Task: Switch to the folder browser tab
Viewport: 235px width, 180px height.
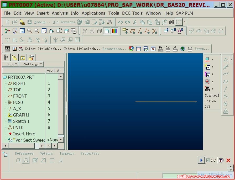Action: 14,57
